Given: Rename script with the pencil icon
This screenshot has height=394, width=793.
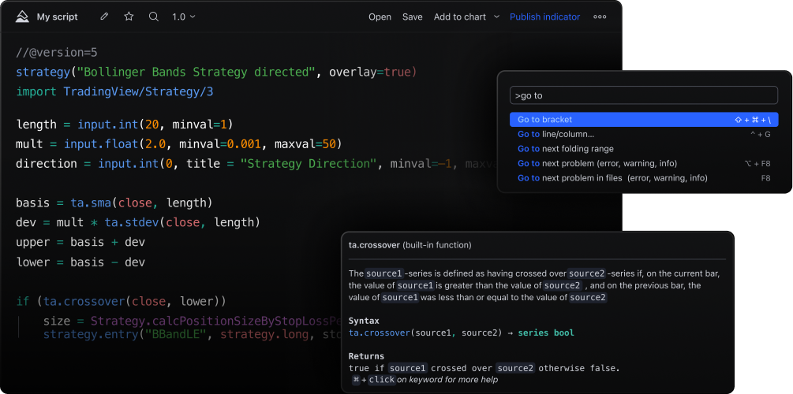Looking at the screenshot, I should click(x=104, y=17).
